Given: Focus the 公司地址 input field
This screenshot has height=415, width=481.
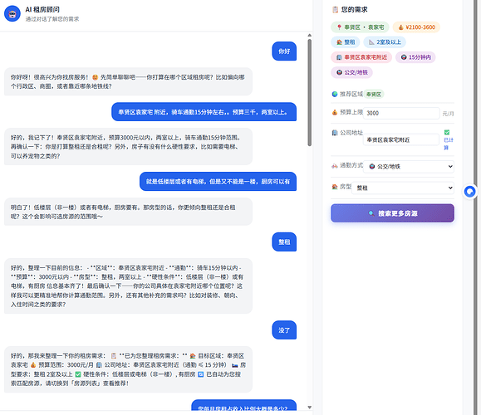Looking at the screenshot, I should pyautogui.click(x=401, y=139).
